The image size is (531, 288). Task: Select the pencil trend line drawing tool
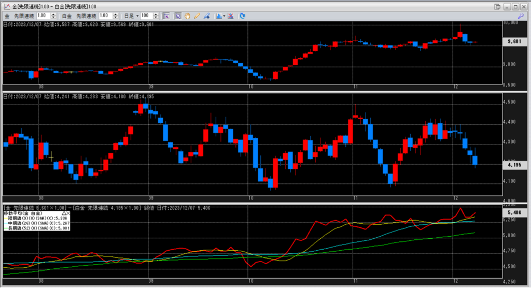coord(197,16)
